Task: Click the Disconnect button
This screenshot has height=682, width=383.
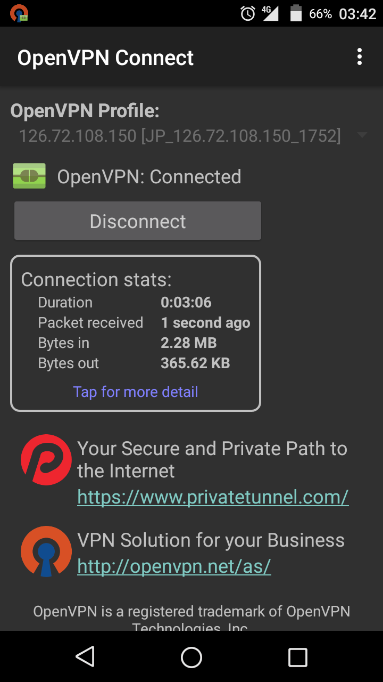Action: [138, 221]
